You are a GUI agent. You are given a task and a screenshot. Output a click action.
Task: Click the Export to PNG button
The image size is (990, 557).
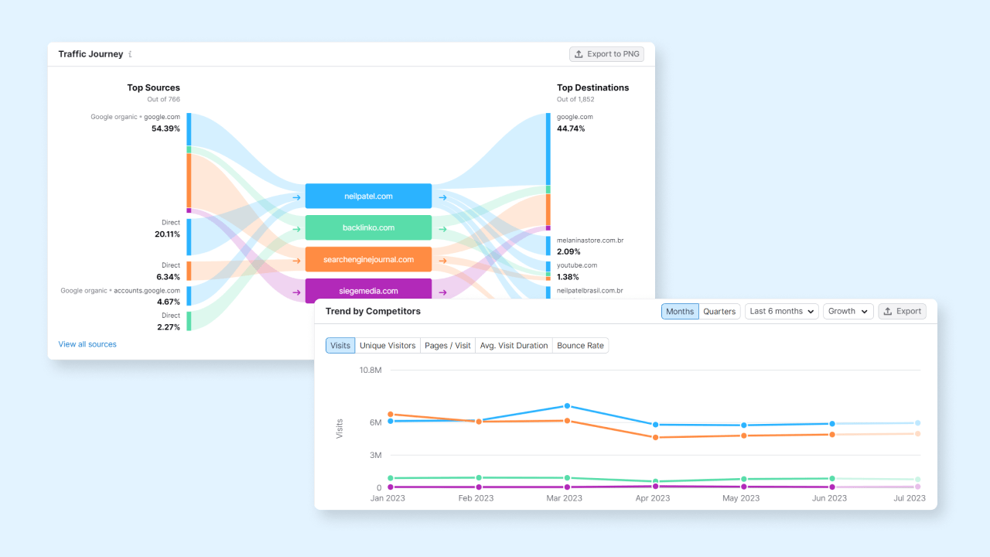(x=606, y=54)
